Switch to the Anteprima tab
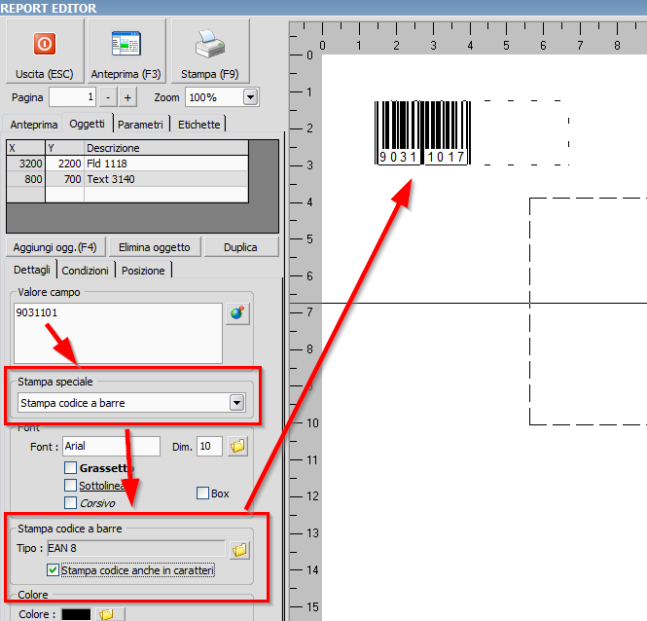Viewport: 647px width, 621px height. (x=34, y=125)
